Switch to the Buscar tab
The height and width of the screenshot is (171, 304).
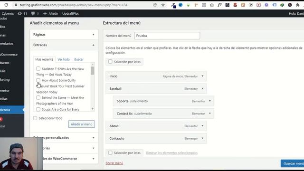79,59
